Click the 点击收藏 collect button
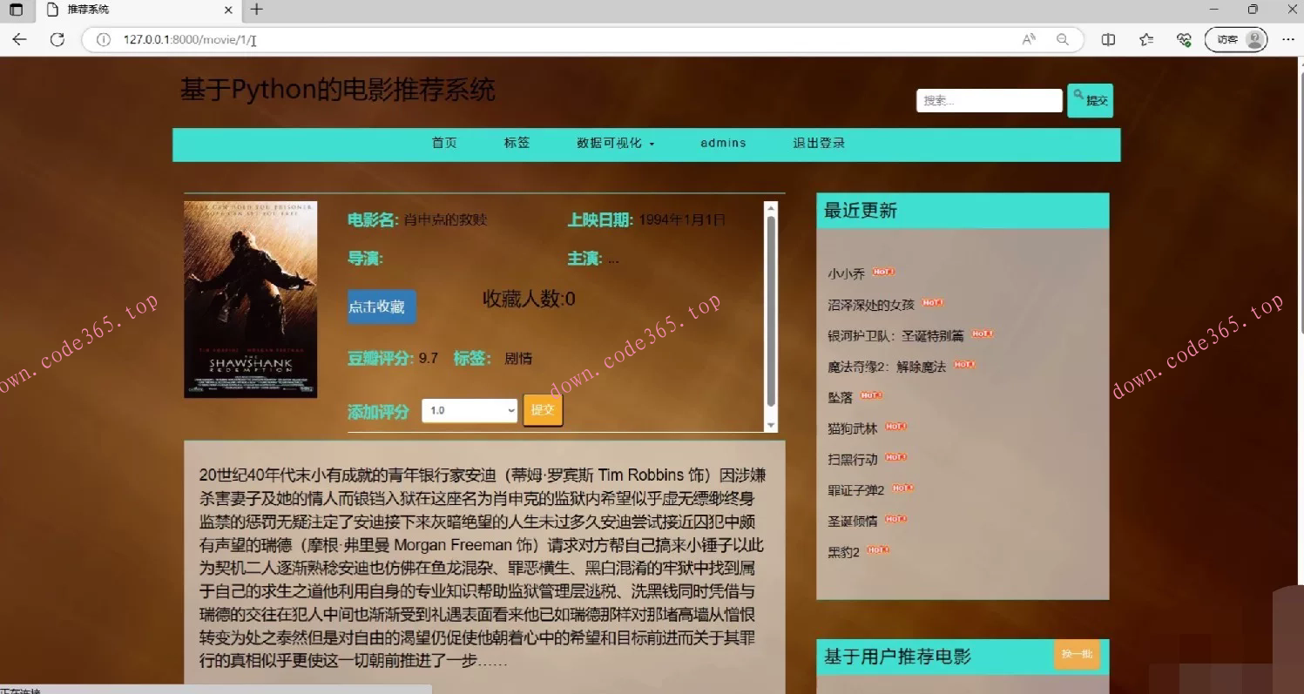 click(x=380, y=306)
